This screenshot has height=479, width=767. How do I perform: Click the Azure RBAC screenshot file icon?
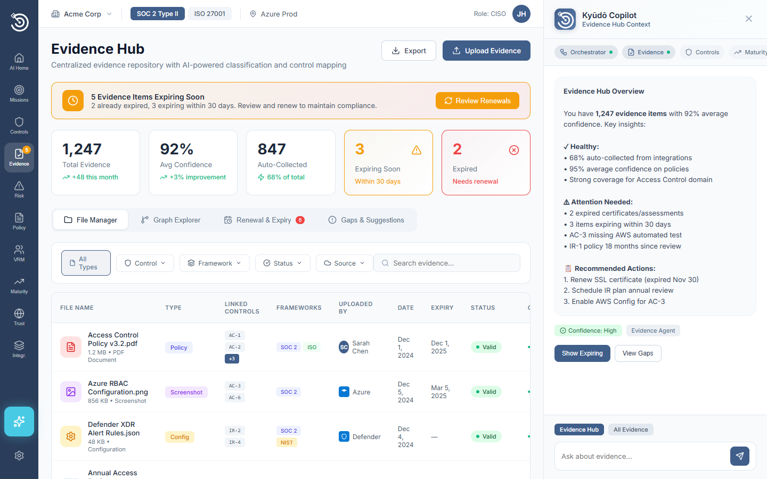[x=71, y=392]
